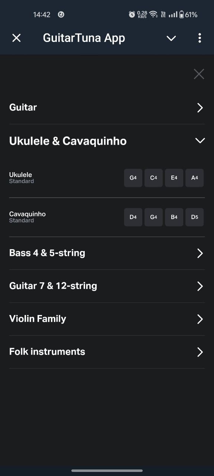Open Violin Family category

(107, 319)
